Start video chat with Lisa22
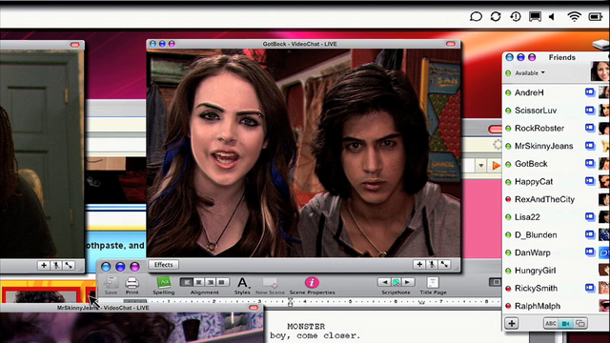The width and height of the screenshot is (610, 343). [x=590, y=216]
